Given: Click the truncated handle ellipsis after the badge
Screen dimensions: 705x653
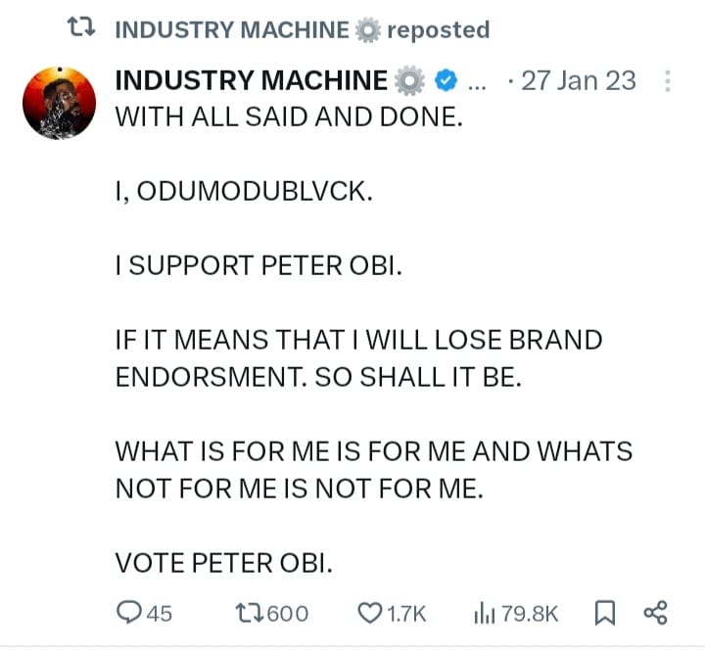Looking at the screenshot, I should [478, 81].
